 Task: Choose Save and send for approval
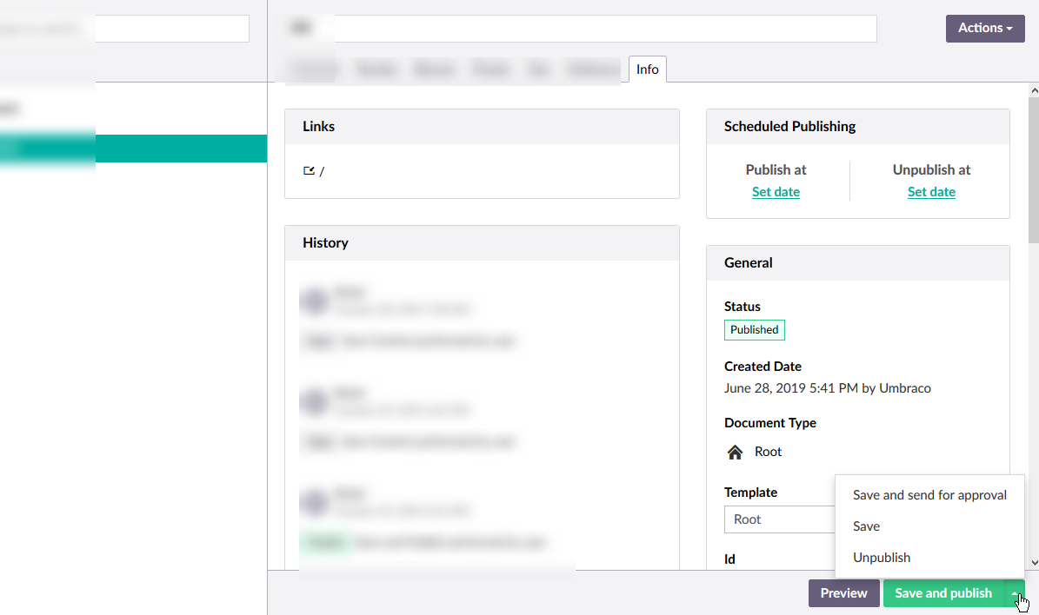(x=929, y=495)
